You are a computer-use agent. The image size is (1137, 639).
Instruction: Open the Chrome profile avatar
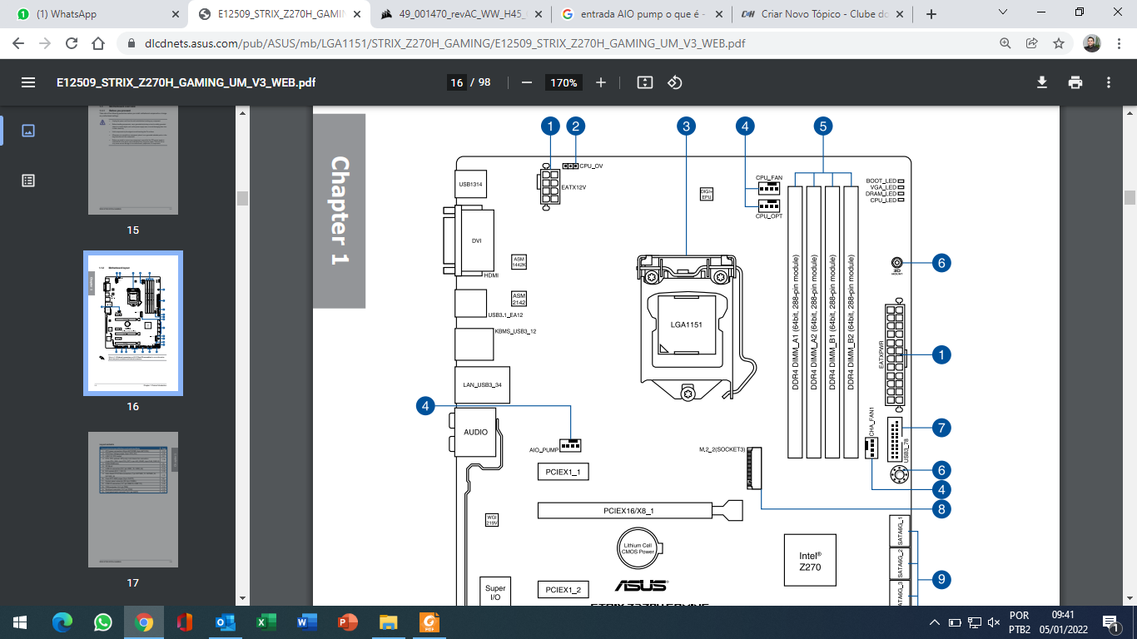(1092, 43)
